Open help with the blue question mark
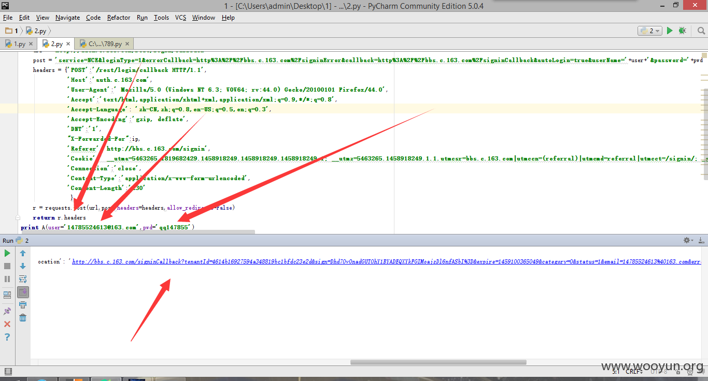 tap(7, 337)
